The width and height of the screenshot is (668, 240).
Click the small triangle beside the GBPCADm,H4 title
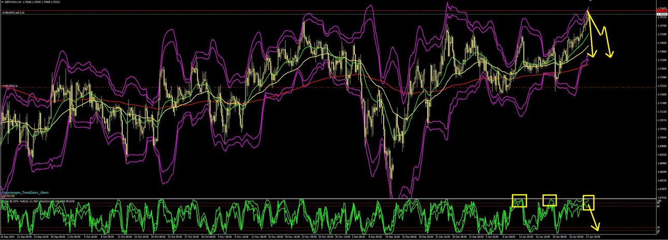2,2
